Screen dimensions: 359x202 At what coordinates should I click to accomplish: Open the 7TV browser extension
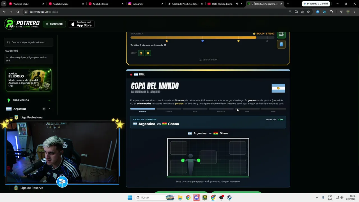click(324, 12)
